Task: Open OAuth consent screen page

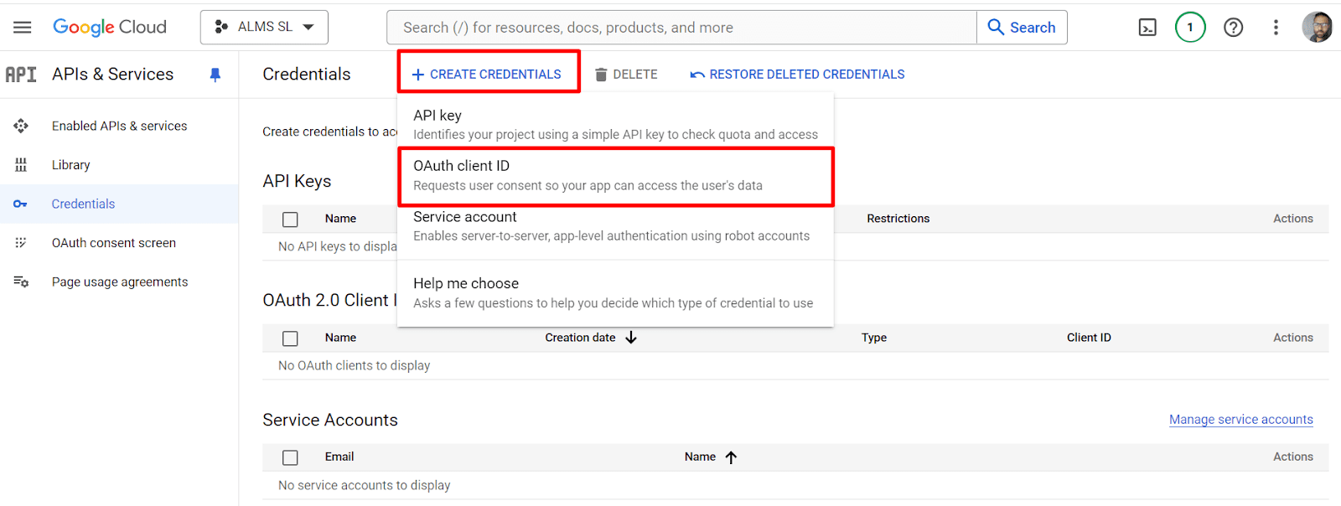Action: [x=119, y=243]
